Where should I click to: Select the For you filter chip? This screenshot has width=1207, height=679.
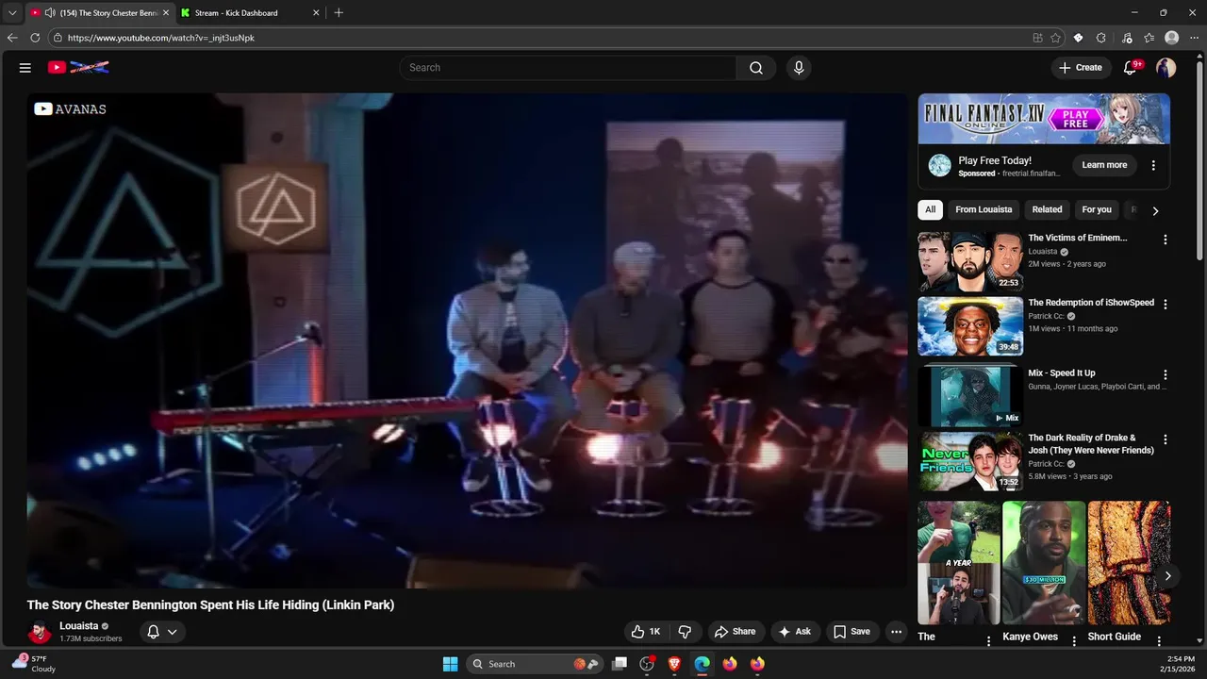coord(1097,209)
